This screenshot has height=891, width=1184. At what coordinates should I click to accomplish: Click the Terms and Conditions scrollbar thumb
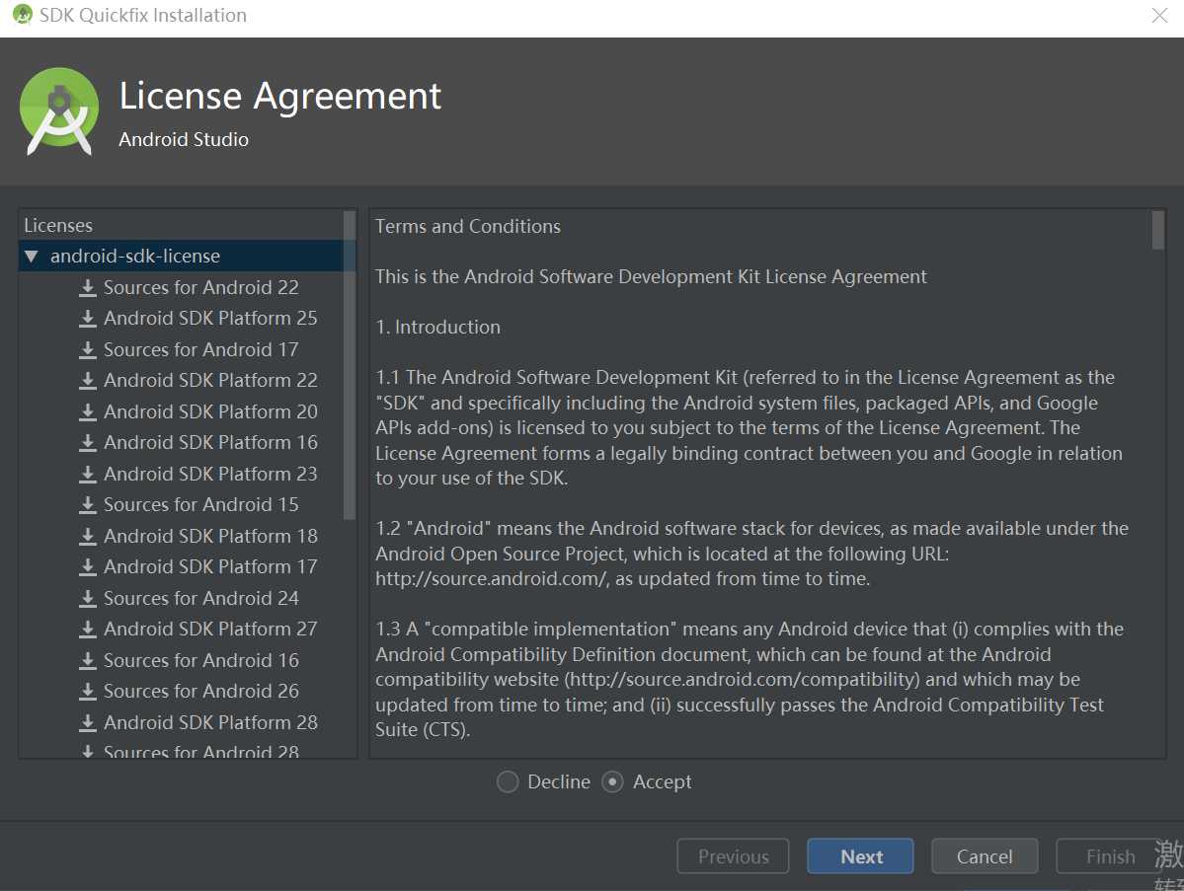coord(1157,230)
